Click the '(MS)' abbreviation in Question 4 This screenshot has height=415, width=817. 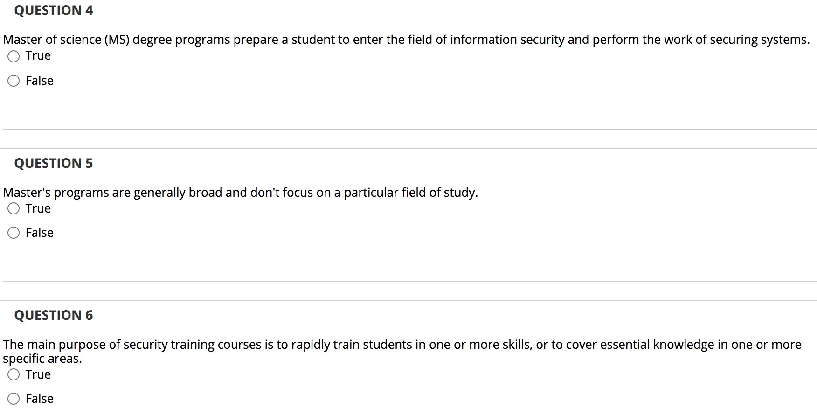[117, 40]
